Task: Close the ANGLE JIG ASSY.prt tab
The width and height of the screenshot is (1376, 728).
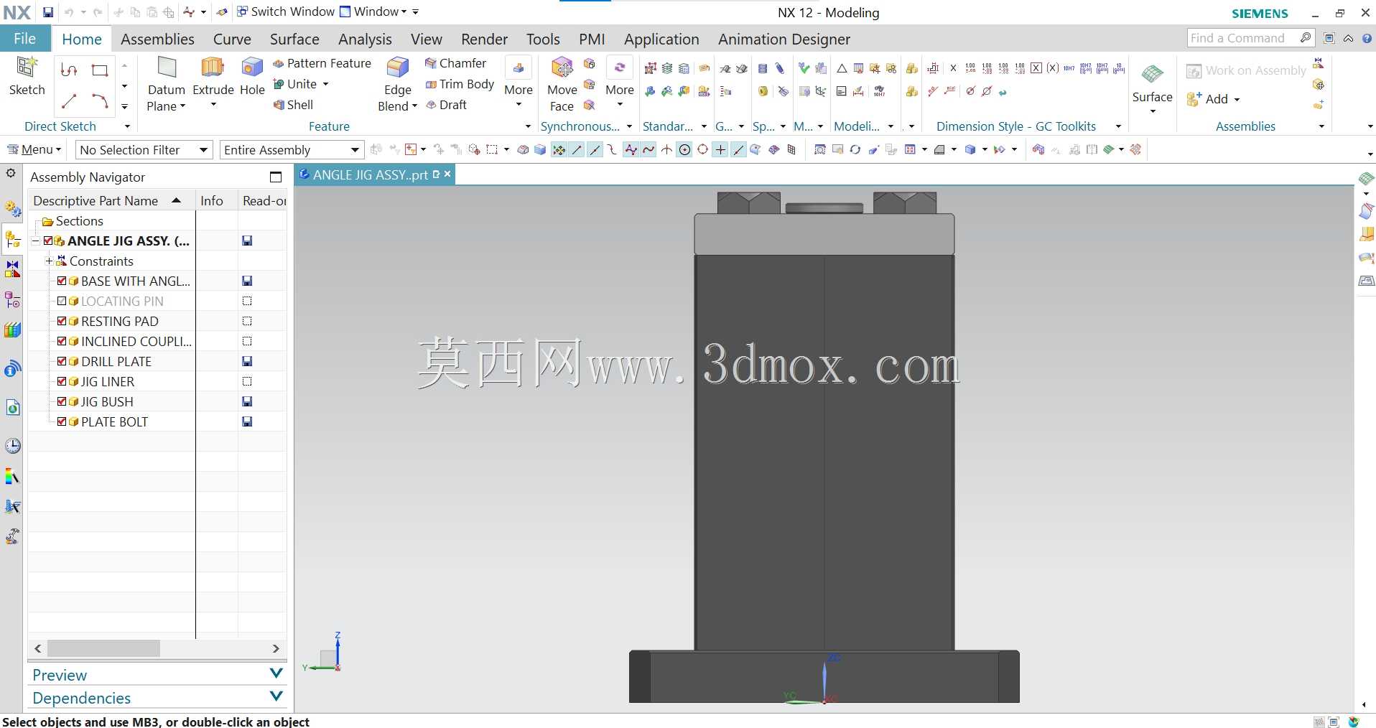Action: 447,174
